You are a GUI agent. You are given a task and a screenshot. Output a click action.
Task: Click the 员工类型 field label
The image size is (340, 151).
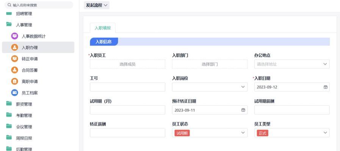coord(262,124)
